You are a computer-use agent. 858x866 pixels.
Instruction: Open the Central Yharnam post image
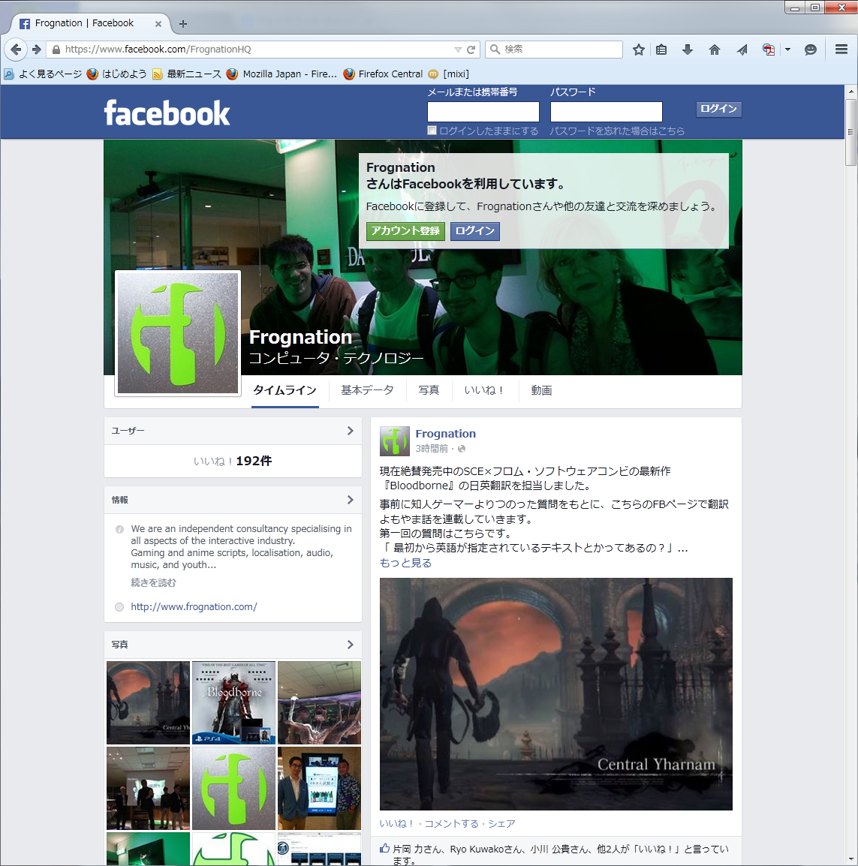pyautogui.click(x=555, y=693)
